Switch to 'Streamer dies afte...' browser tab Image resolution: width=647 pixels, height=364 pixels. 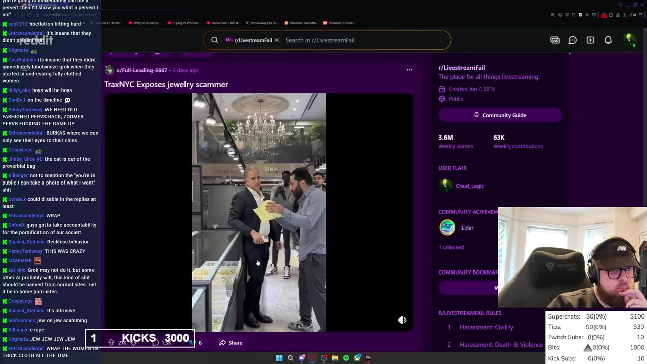point(301,23)
